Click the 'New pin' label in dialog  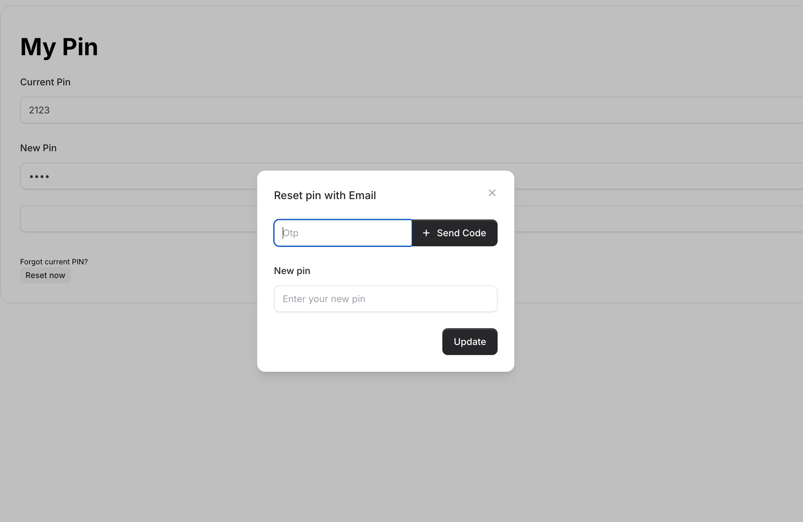[x=292, y=271]
